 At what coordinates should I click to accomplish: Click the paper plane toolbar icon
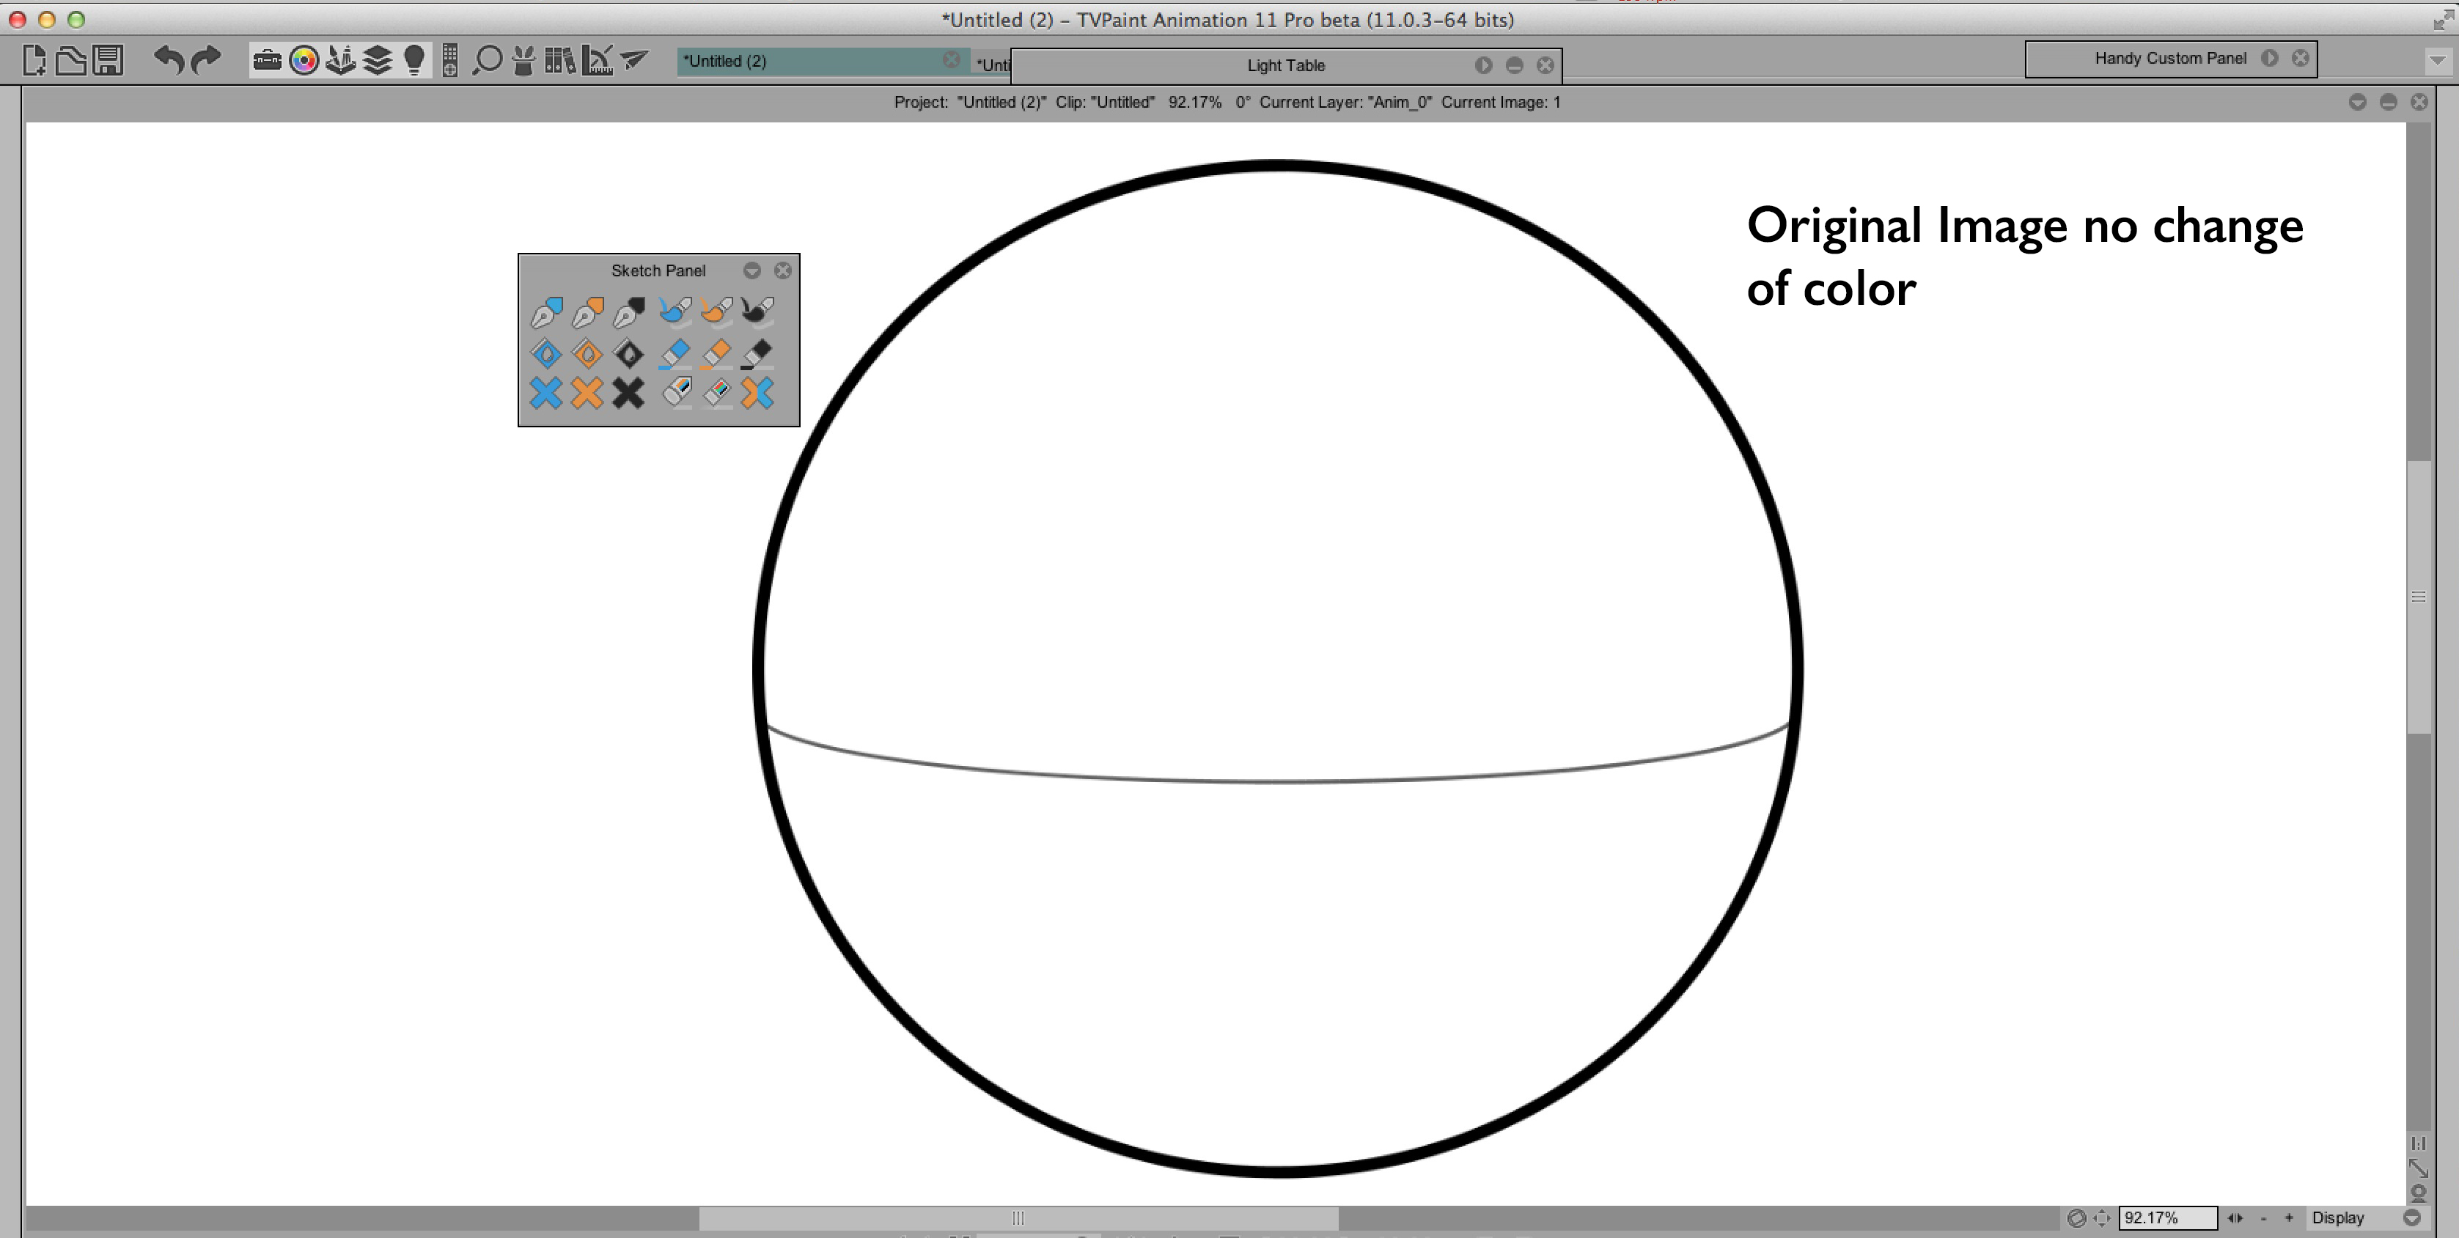[634, 60]
